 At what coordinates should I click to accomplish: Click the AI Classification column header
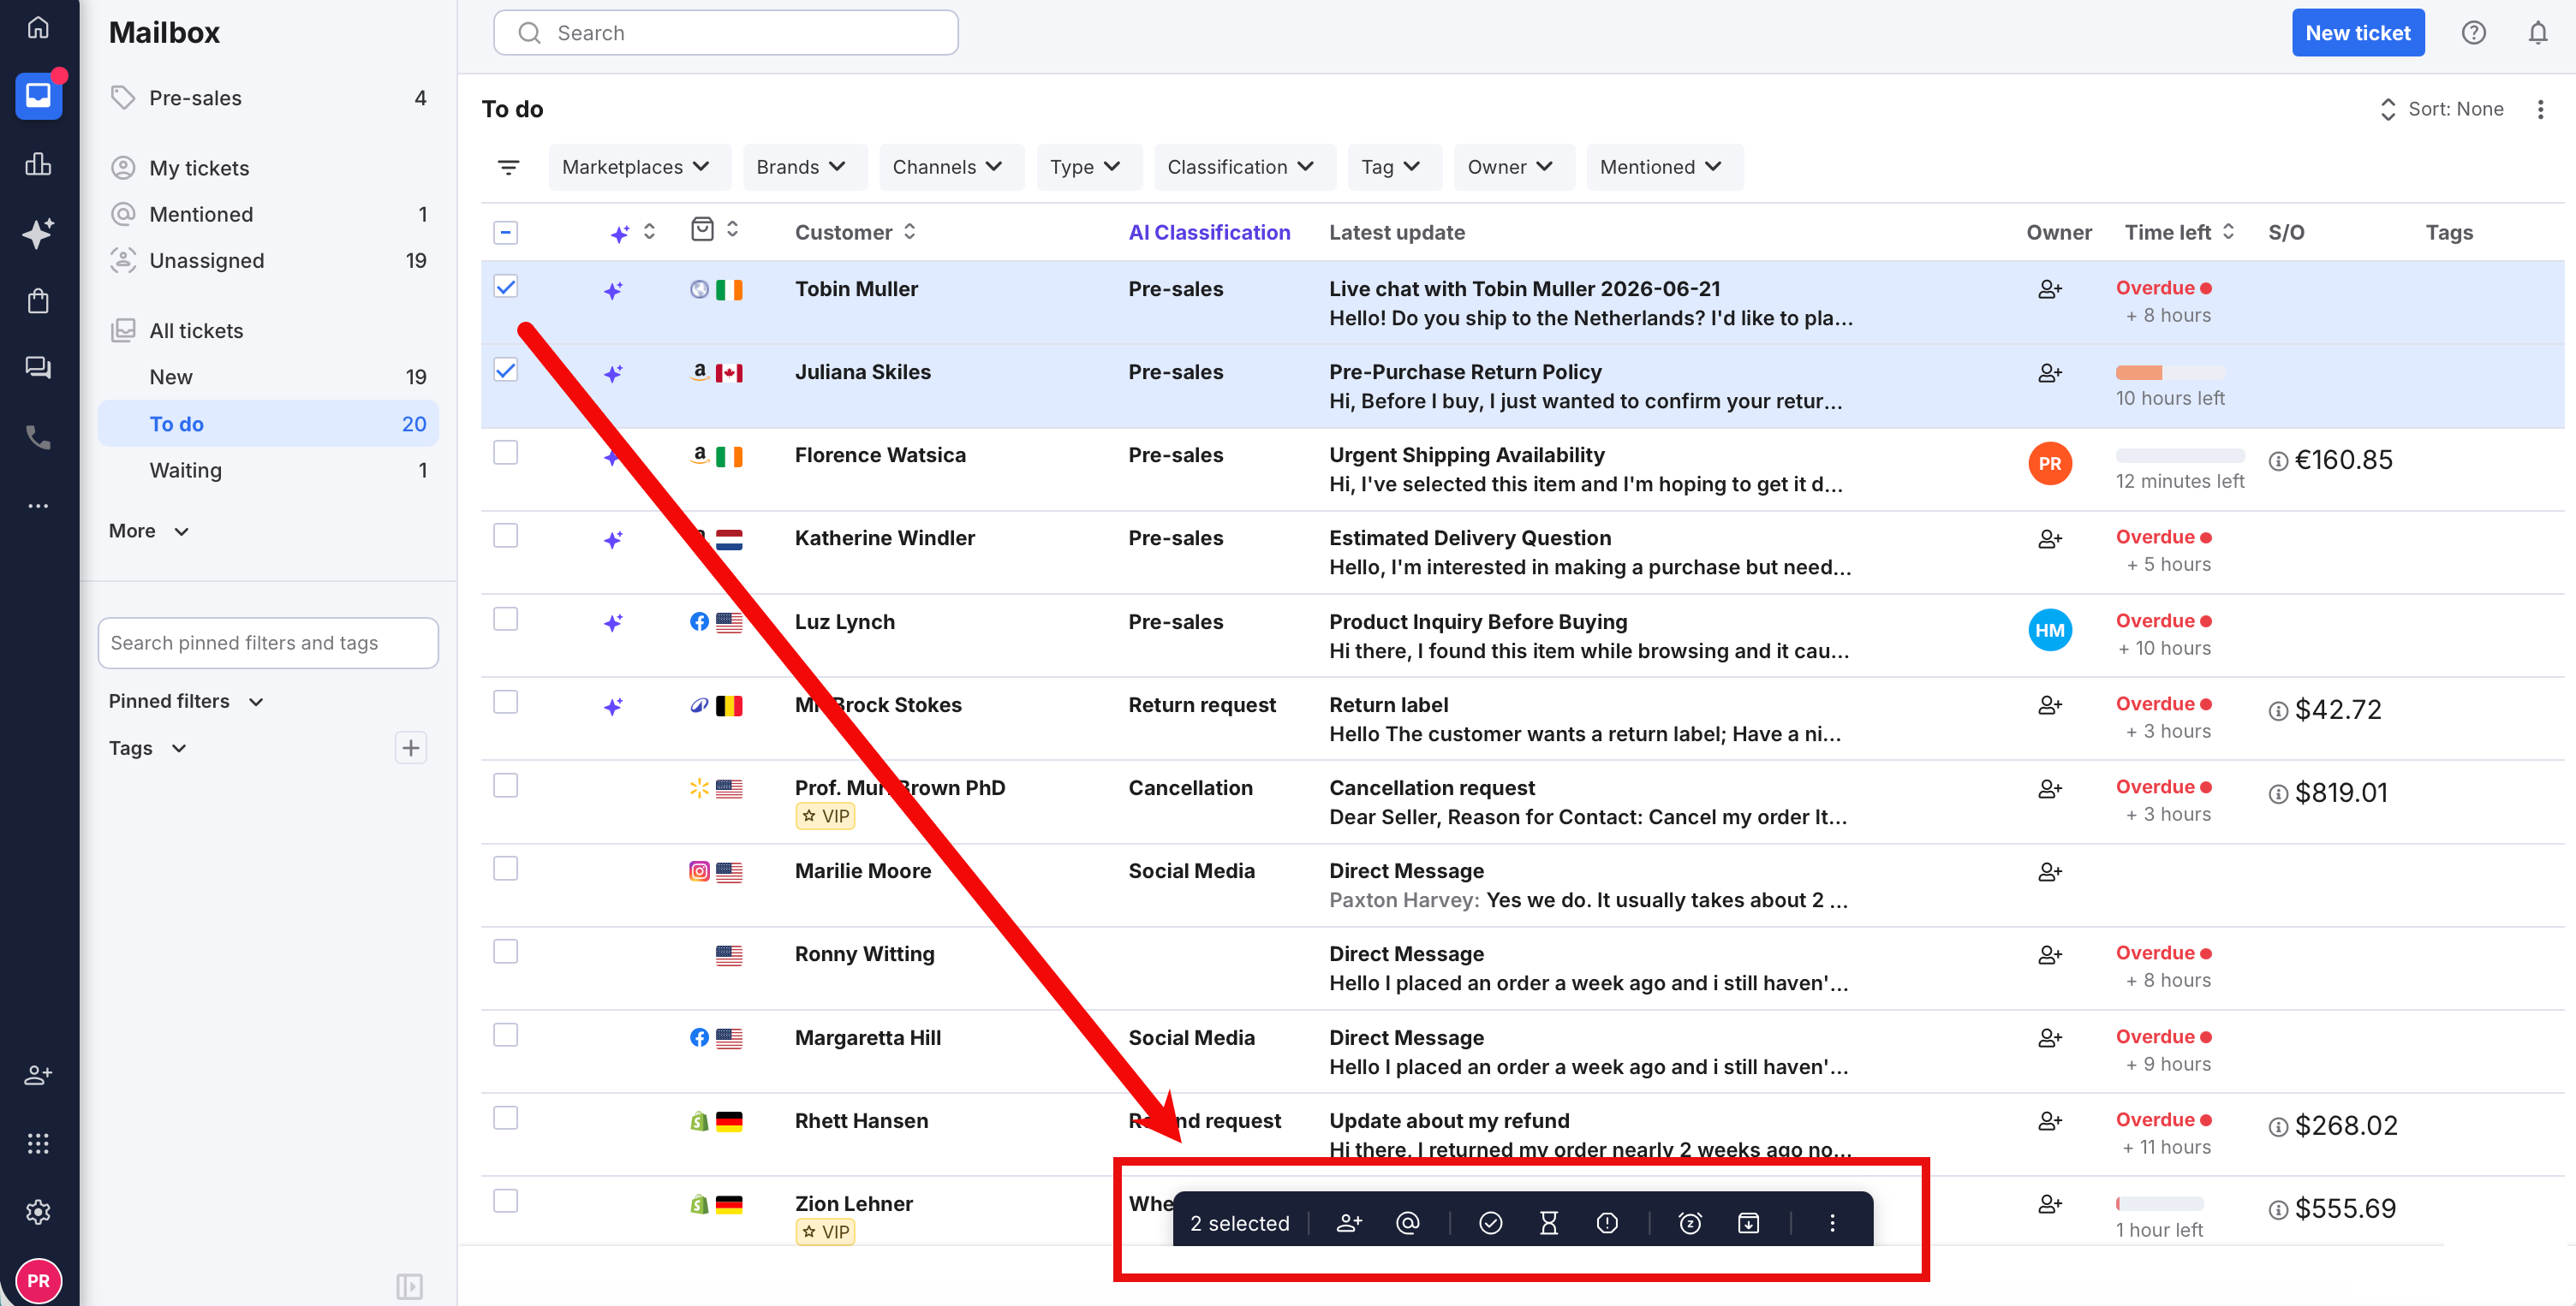(1208, 233)
